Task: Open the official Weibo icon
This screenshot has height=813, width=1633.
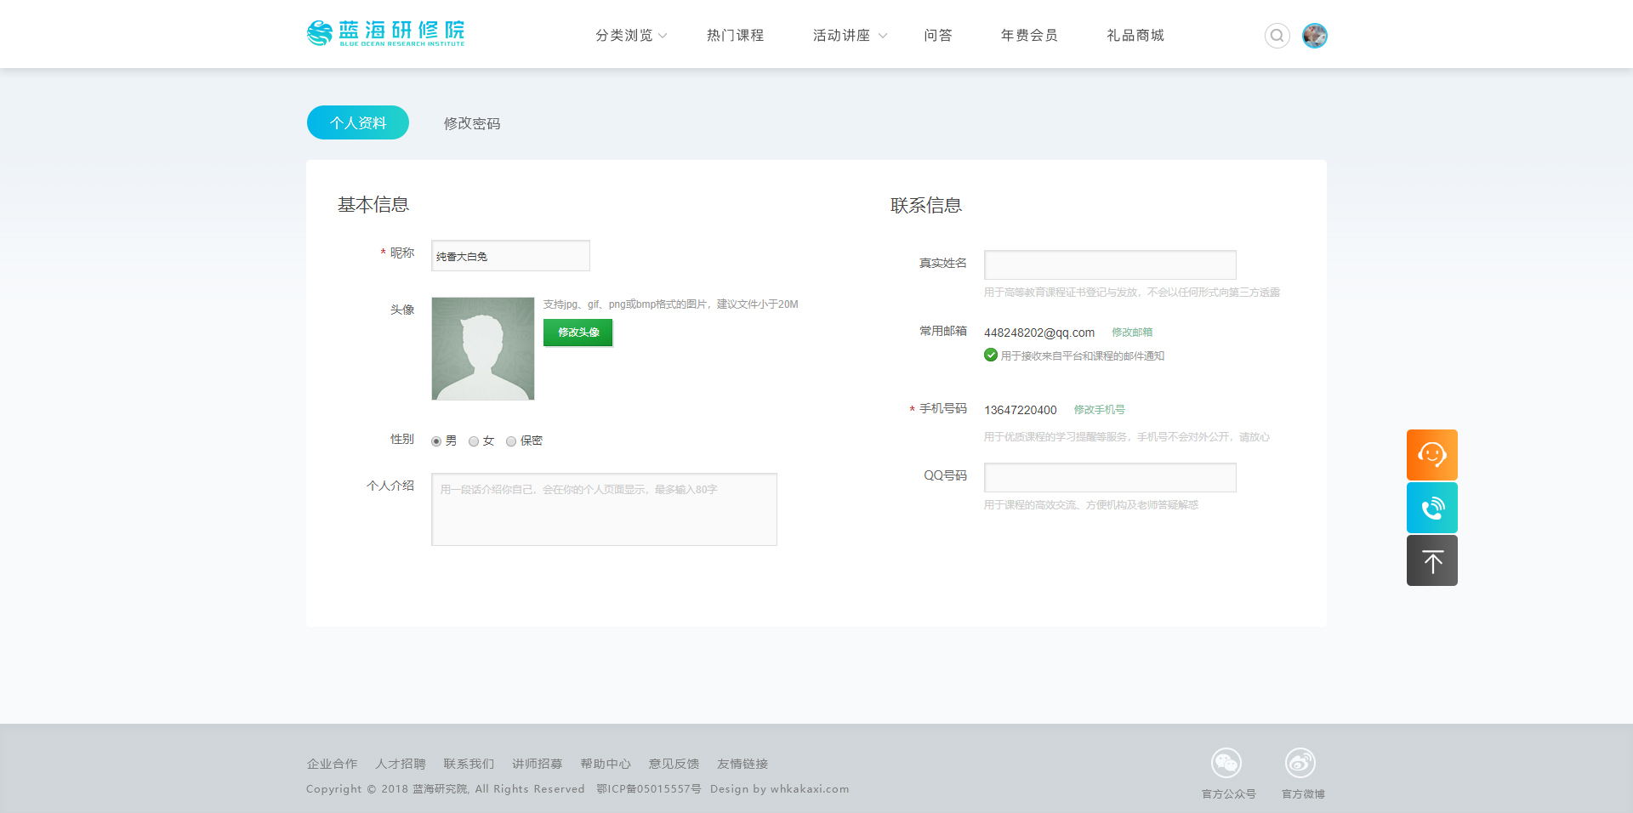Action: pyautogui.click(x=1300, y=763)
